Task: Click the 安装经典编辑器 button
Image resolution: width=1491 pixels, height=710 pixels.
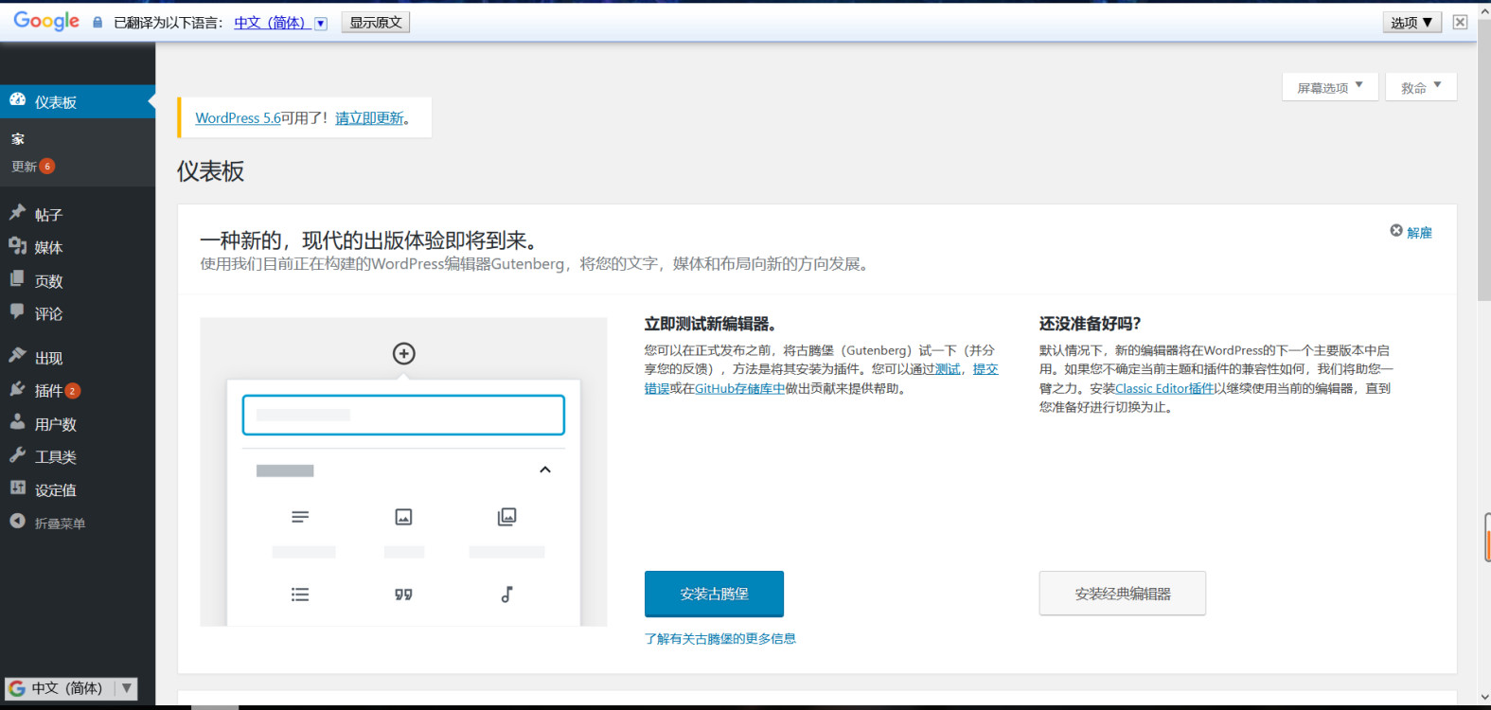Action: [x=1122, y=594]
